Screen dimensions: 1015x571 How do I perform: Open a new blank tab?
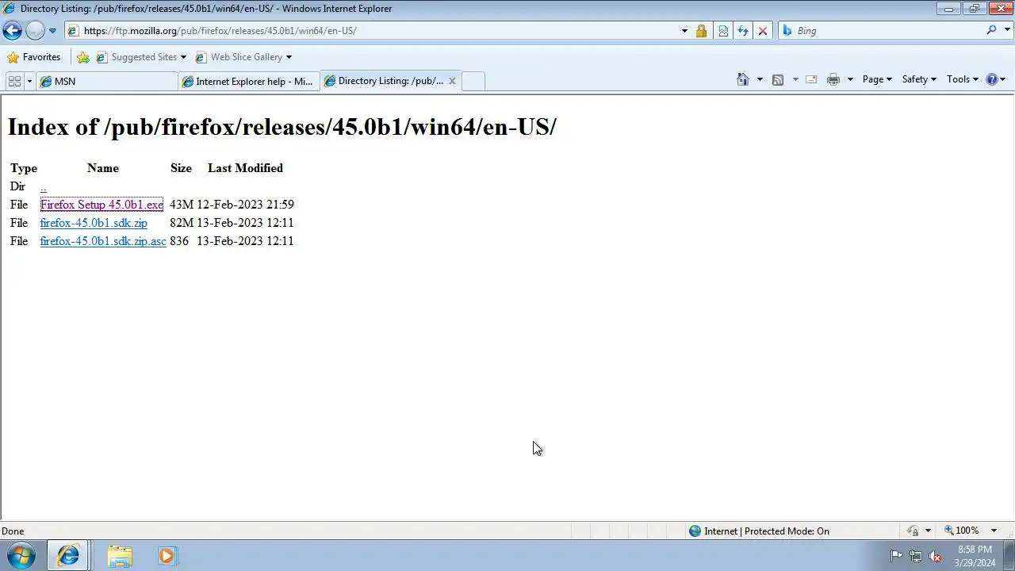(x=473, y=81)
